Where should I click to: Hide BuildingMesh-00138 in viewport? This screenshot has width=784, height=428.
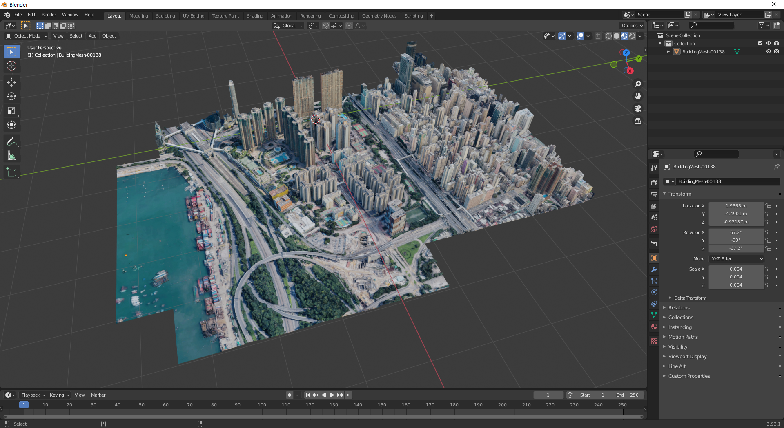pyautogui.click(x=768, y=52)
